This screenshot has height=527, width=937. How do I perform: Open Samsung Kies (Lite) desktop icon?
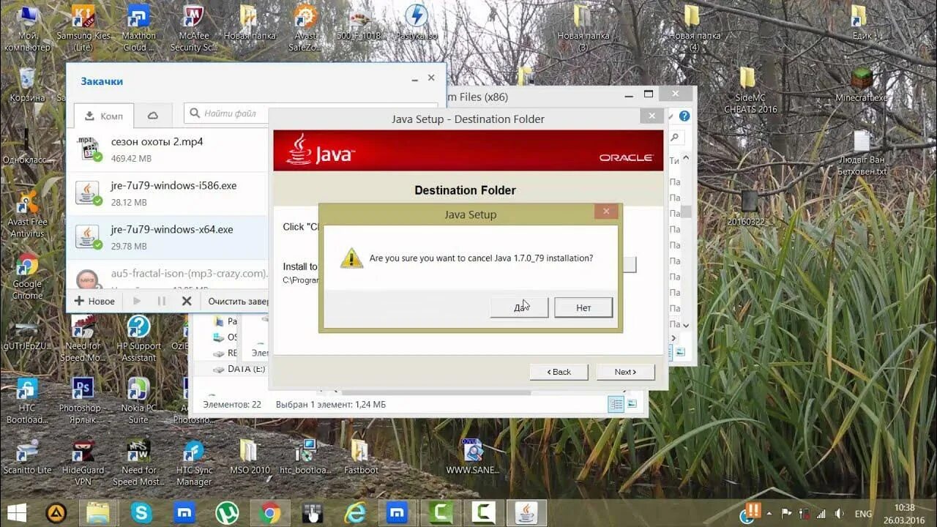(x=84, y=29)
